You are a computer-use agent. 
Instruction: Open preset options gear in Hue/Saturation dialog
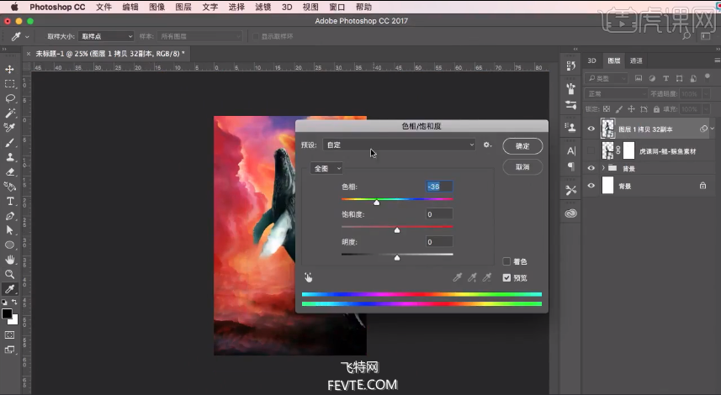point(487,145)
